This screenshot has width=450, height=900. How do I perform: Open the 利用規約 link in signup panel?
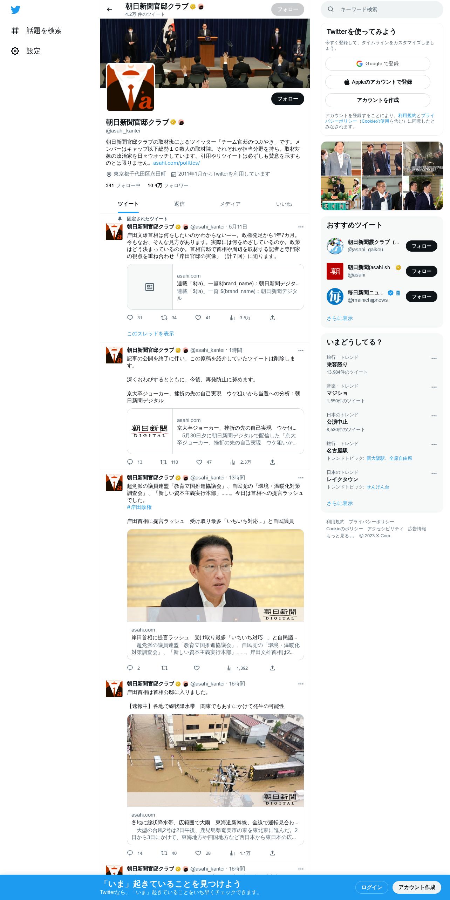point(407,116)
